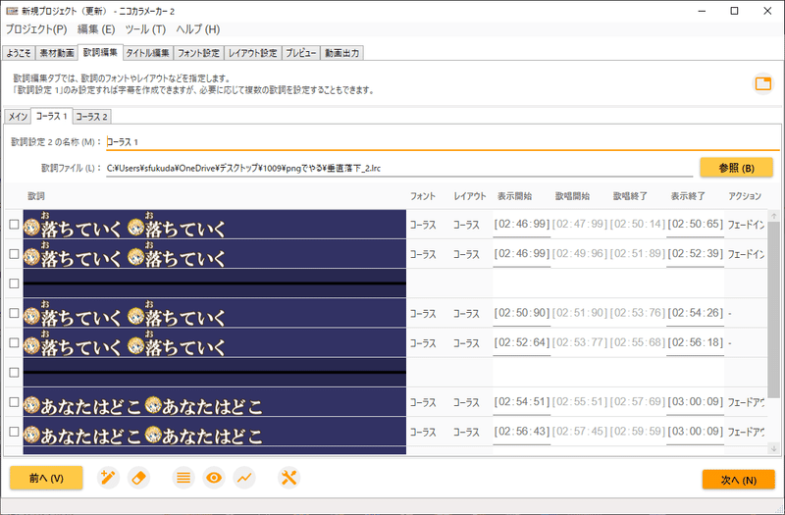Check the box for row starting 02:52:64
Image resolution: width=785 pixels, height=515 pixels.
[x=14, y=342]
